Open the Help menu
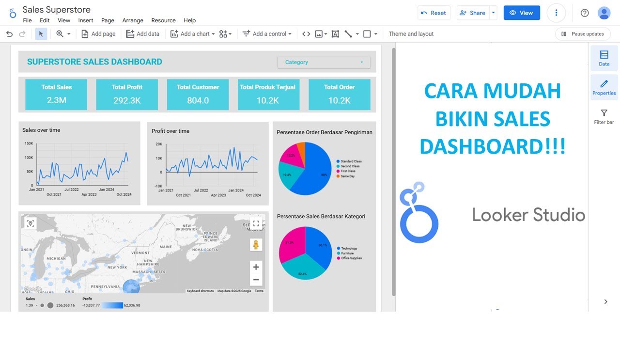The height and width of the screenshot is (349, 620). (x=190, y=20)
